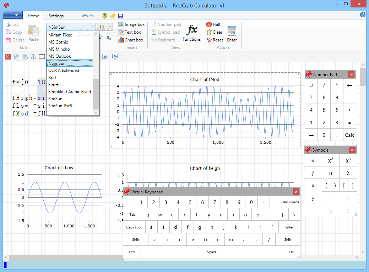This screenshot has height=272, width=369.
Task: Click the Paste clipboard icon
Action: (33, 30)
